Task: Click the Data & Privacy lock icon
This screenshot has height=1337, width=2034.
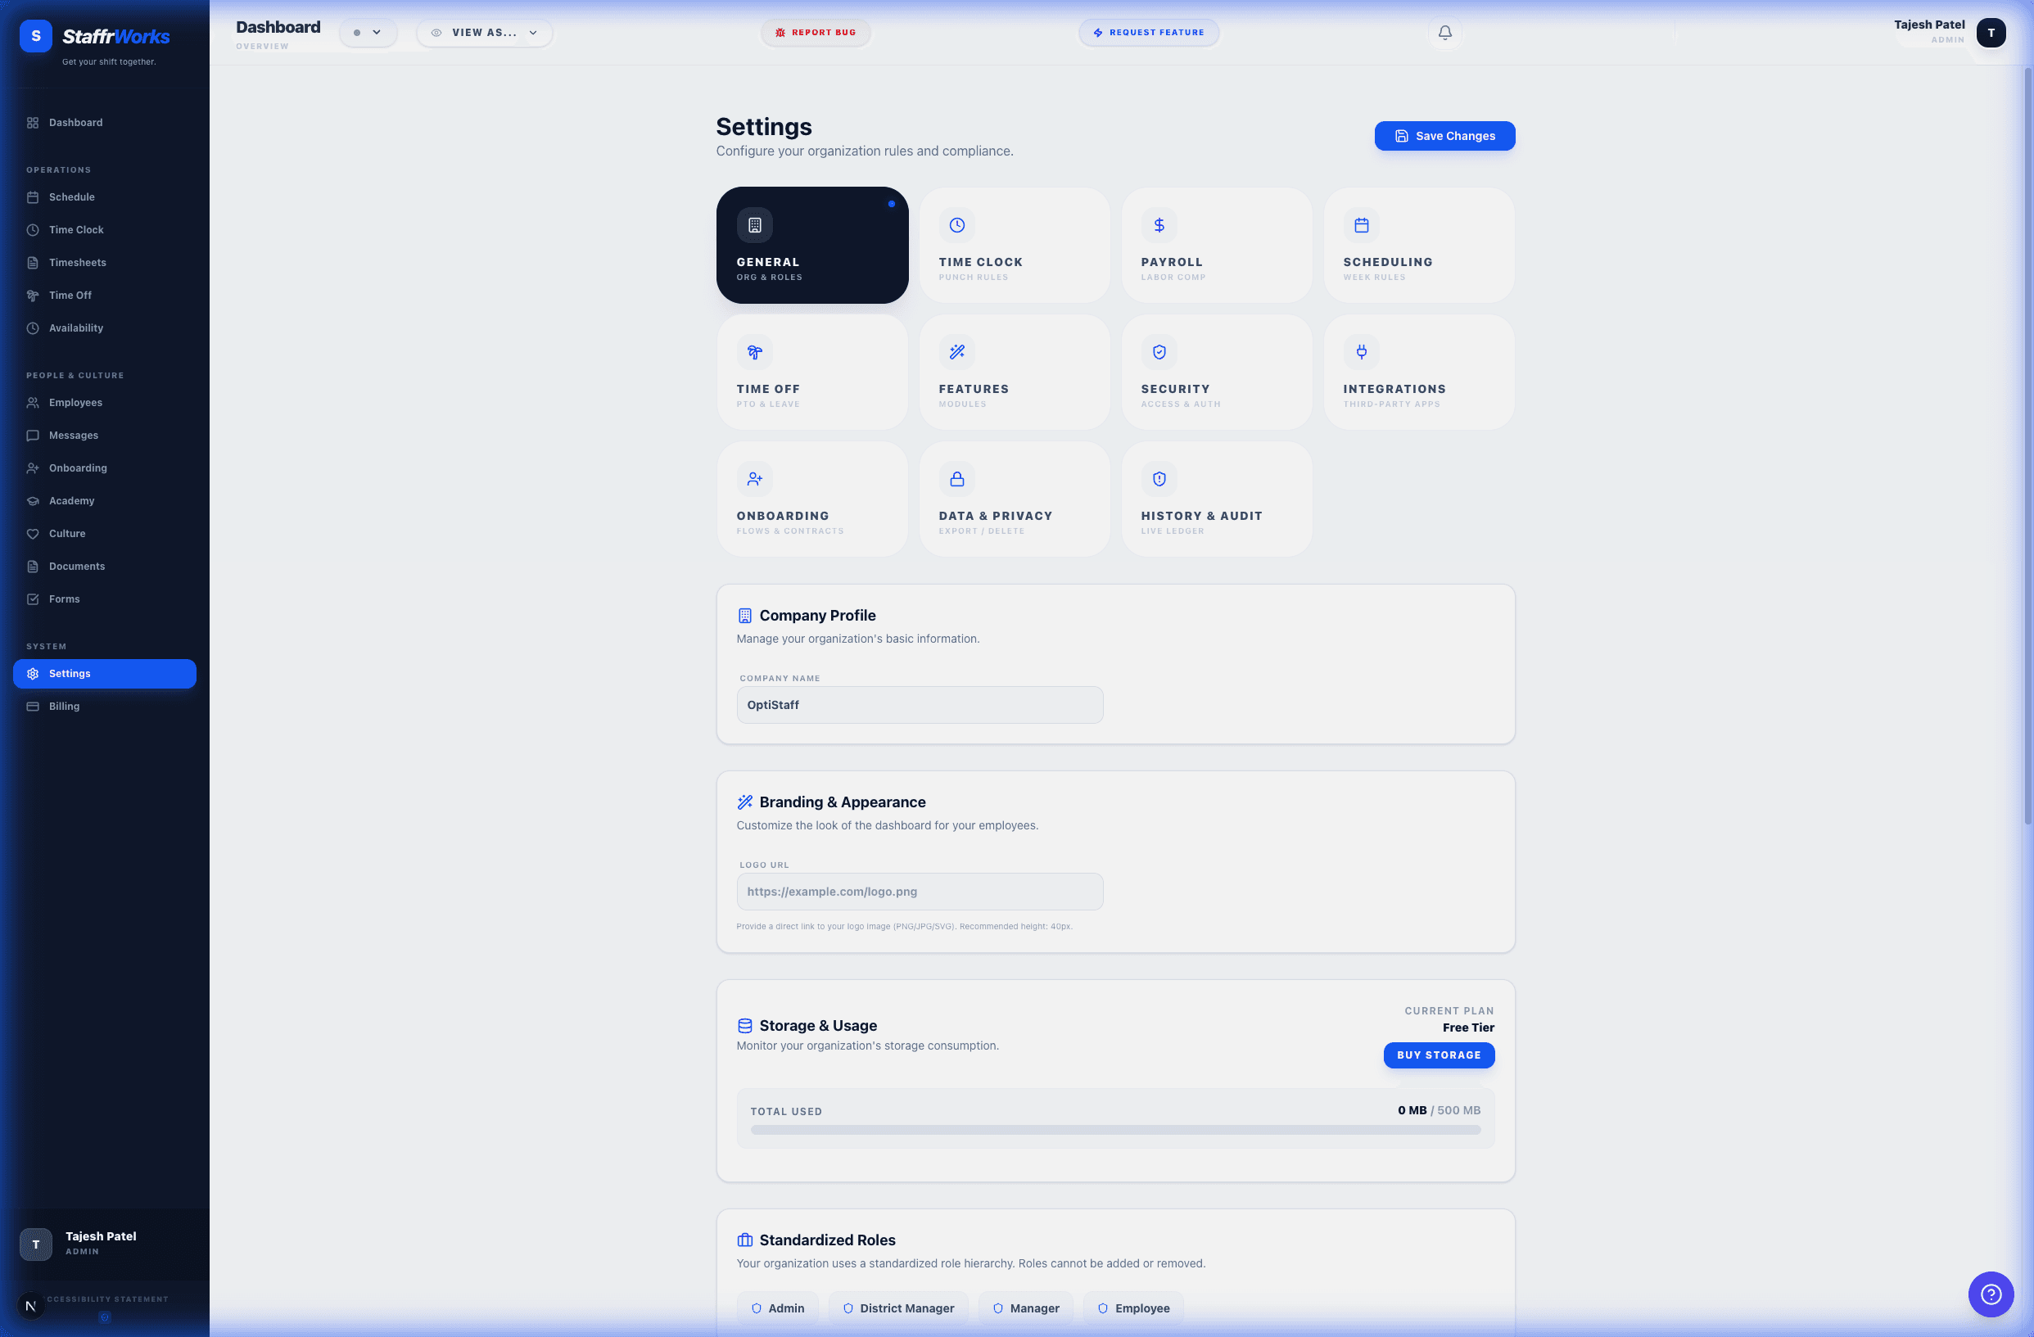Action: [x=956, y=478]
